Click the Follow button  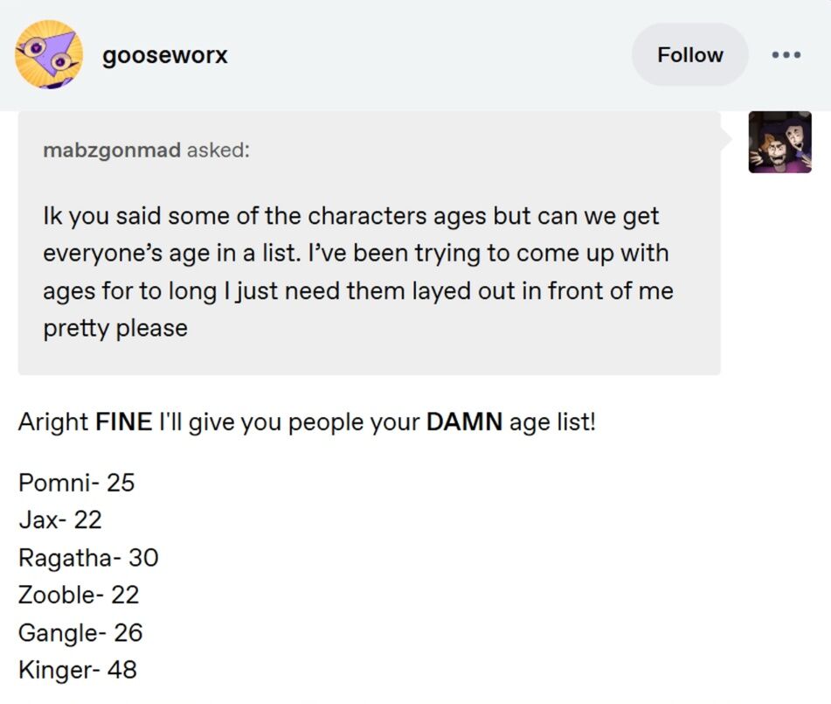tap(689, 55)
